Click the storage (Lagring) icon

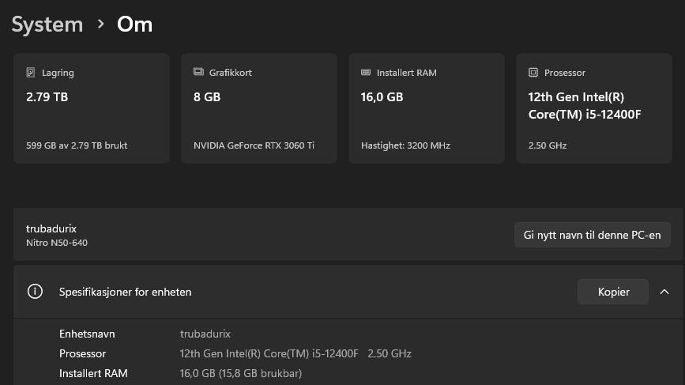tap(31, 73)
